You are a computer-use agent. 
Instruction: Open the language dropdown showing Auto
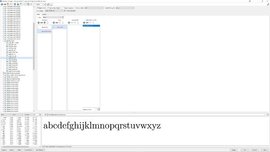point(18,115)
